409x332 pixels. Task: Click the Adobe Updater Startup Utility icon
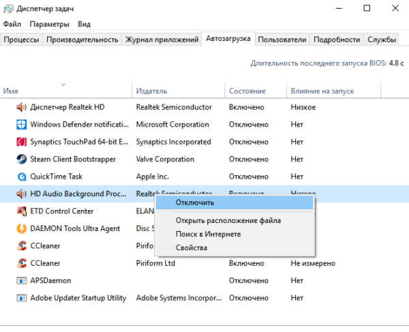point(21,298)
